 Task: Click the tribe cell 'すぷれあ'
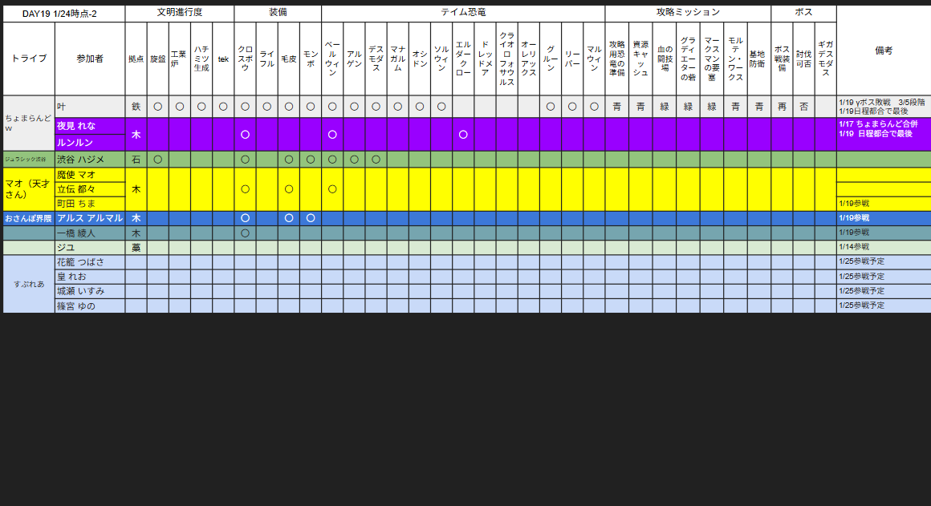[29, 284]
